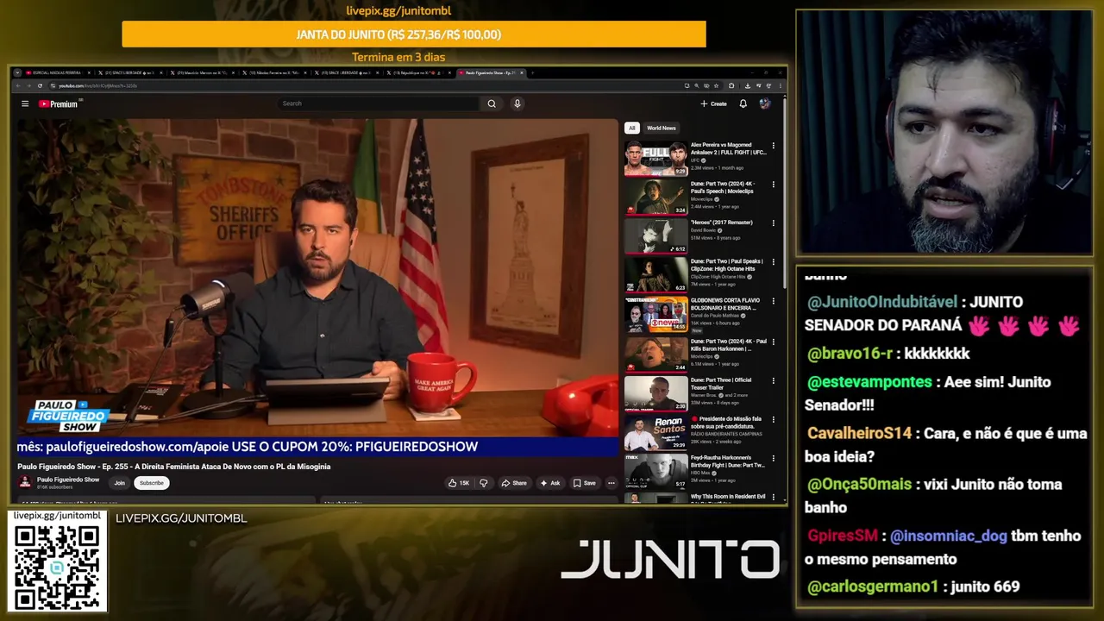Click the main video player
The height and width of the screenshot is (621, 1104).
click(x=317, y=288)
